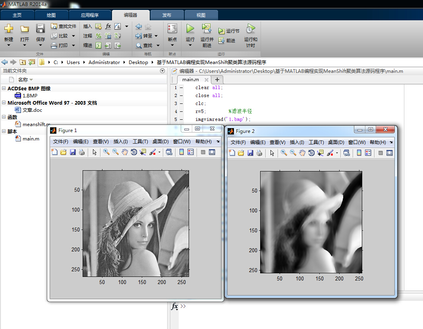Viewport: 423px width, 329px height.
Task: Click the up one level folder icon
Action: coord(23,62)
